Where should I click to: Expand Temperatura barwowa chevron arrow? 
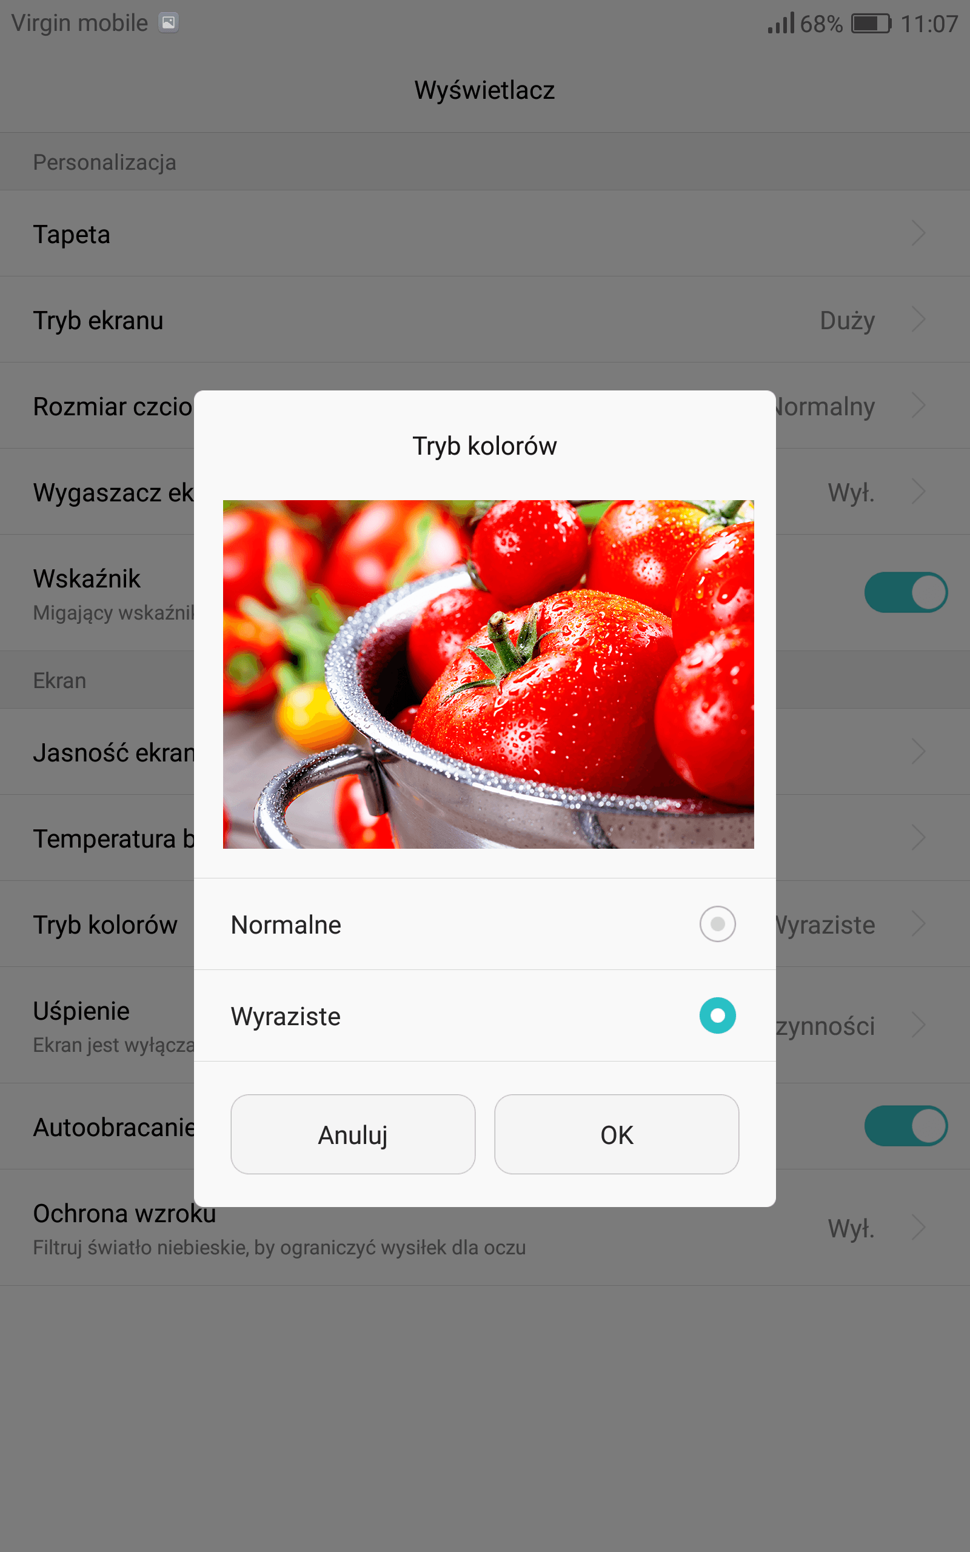tap(918, 838)
